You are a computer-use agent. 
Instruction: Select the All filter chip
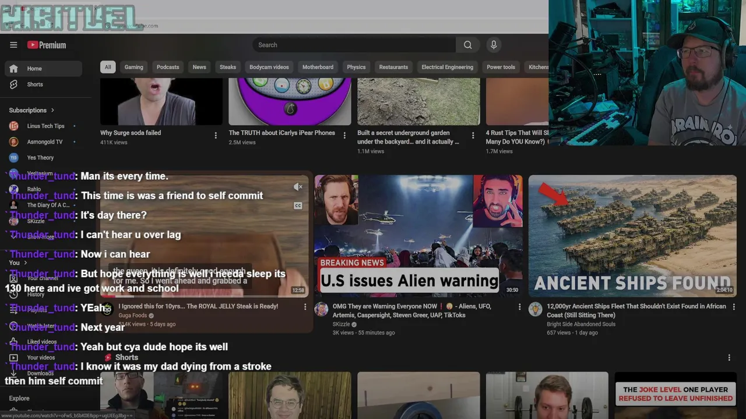tap(108, 67)
